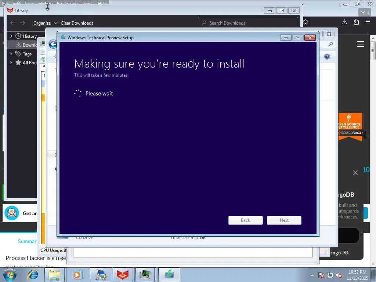Click the Windows Technical Preview Setup title icon
This screenshot has height=282, width=376.
click(x=63, y=37)
